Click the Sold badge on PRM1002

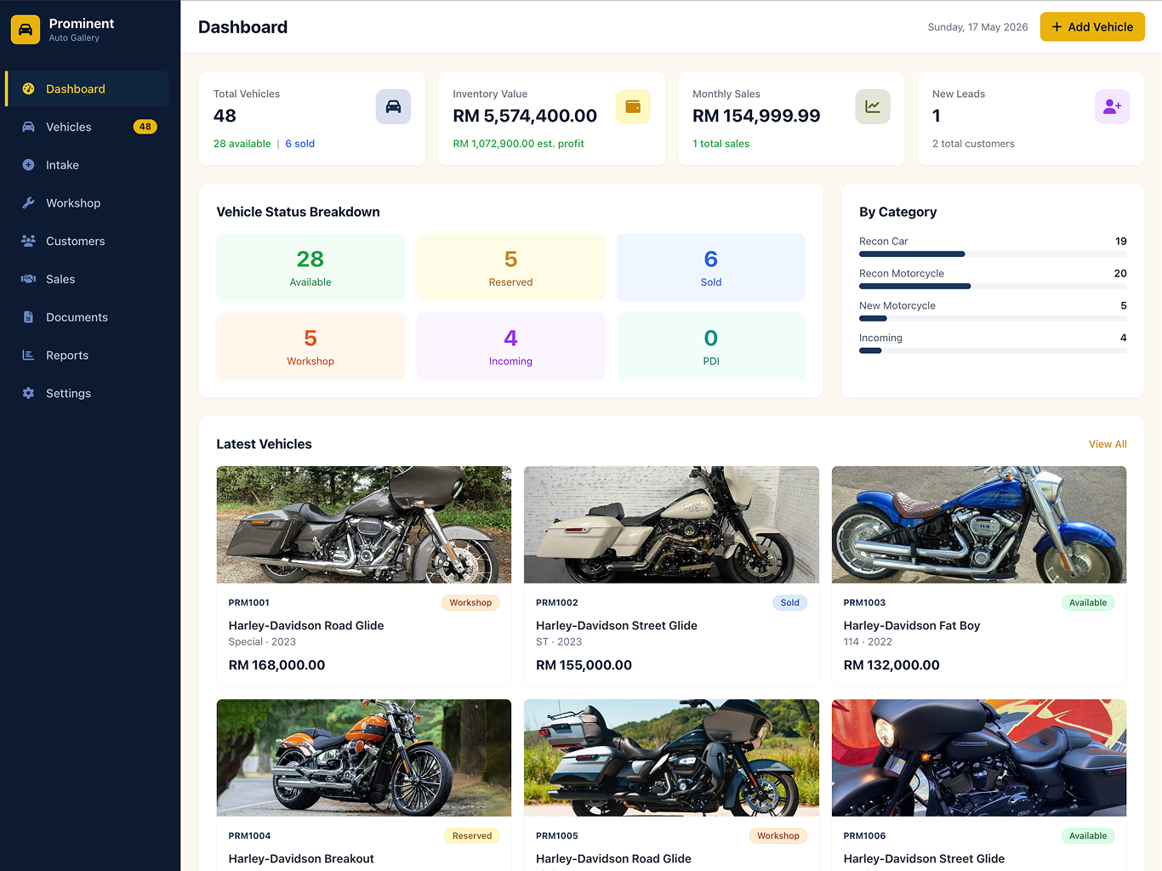pyautogui.click(x=790, y=603)
